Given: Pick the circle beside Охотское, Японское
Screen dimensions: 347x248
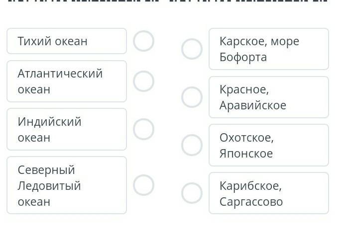Looking at the screenshot, I should click(x=192, y=145).
